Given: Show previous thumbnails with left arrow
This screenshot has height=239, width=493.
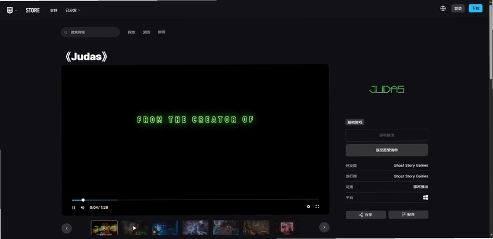Looking at the screenshot, I should click(67, 228).
